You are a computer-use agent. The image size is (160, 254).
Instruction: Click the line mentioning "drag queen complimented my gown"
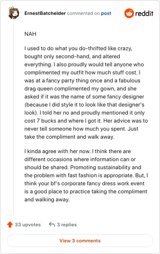[x=80, y=88]
